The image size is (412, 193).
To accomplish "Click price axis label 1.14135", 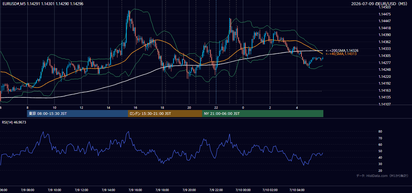I will (x=385, y=97).
